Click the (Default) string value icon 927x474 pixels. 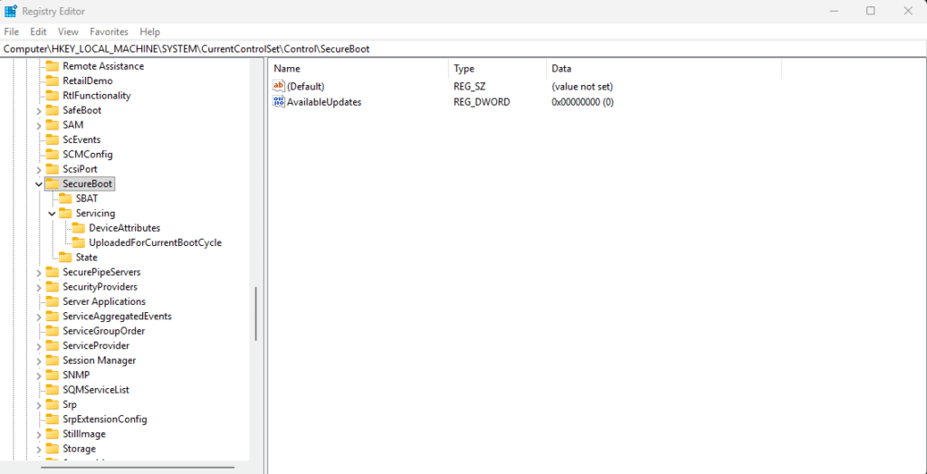click(x=279, y=86)
